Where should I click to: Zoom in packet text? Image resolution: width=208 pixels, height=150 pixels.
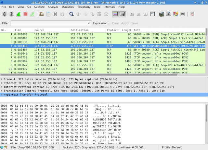click(132, 14)
